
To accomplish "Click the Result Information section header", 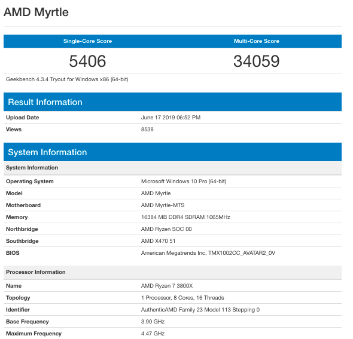I will pyautogui.click(x=172, y=102).
